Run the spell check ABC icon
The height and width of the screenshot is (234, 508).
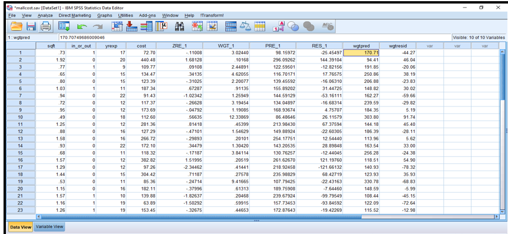click(x=327, y=26)
